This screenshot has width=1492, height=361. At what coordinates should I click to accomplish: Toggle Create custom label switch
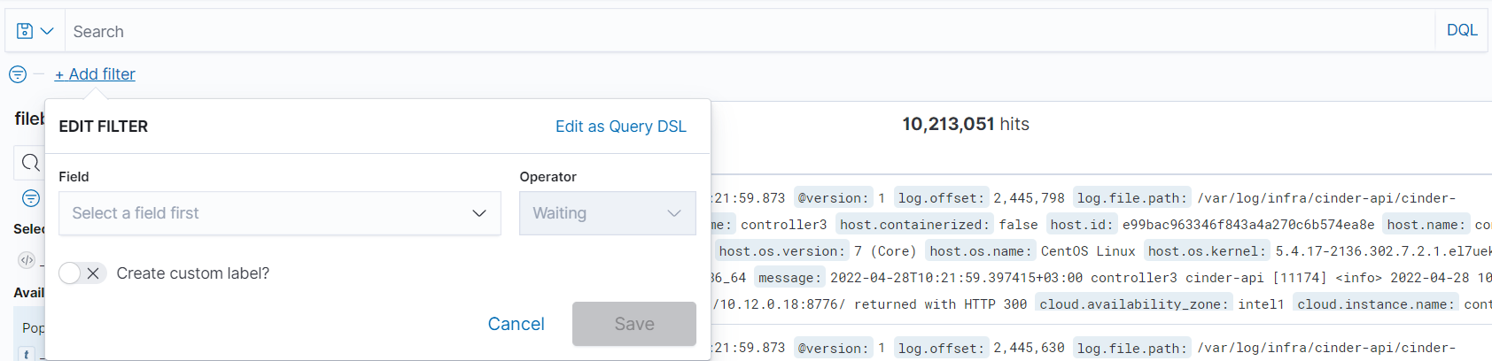[x=82, y=273]
